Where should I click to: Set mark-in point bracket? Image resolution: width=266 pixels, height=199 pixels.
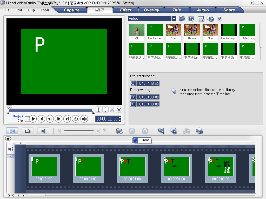click(x=99, y=110)
